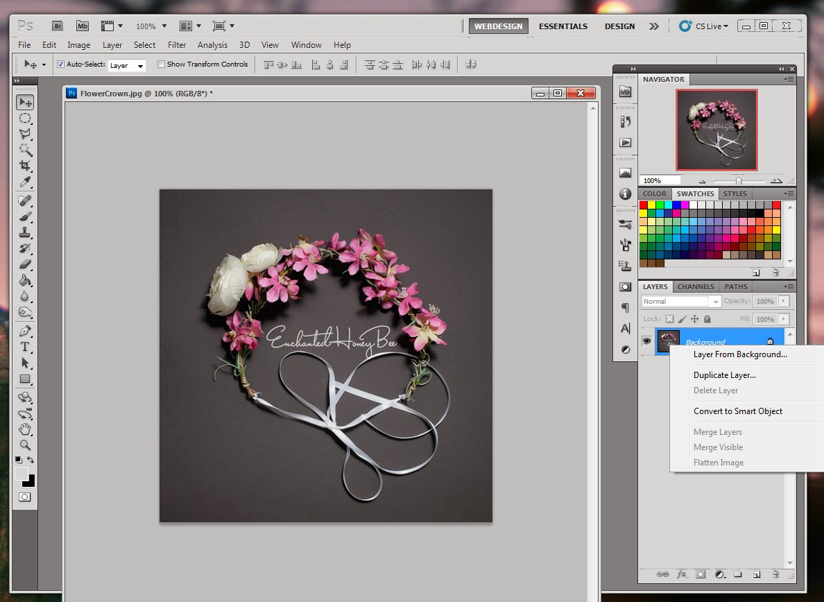The height and width of the screenshot is (602, 824).
Task: Choose Duplicate Layer from the context menu
Action: coord(724,375)
